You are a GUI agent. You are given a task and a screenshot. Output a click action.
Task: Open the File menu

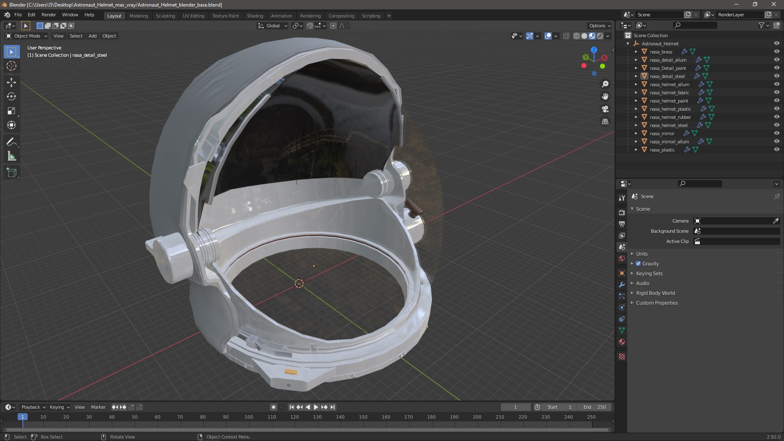(18, 15)
